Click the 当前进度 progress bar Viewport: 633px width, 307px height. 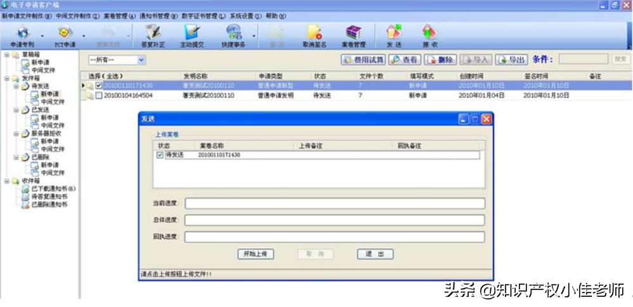[335, 203]
